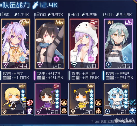This screenshot has height=126, width=137.
Task: Select the yellow-dress MR chibi card LV20
Action: coord(82,99)
